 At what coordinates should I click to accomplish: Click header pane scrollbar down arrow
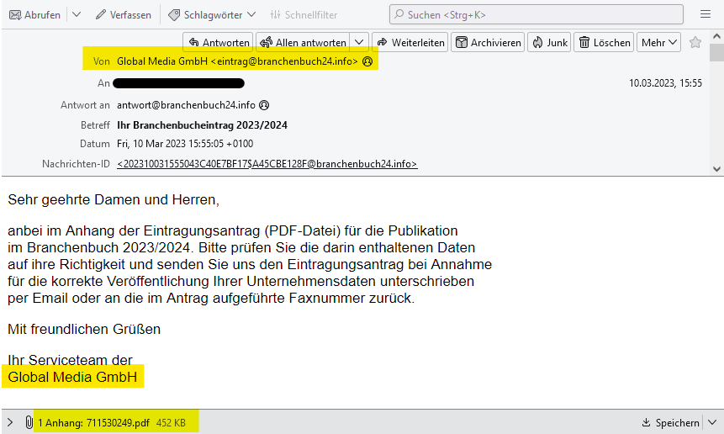tap(716, 169)
